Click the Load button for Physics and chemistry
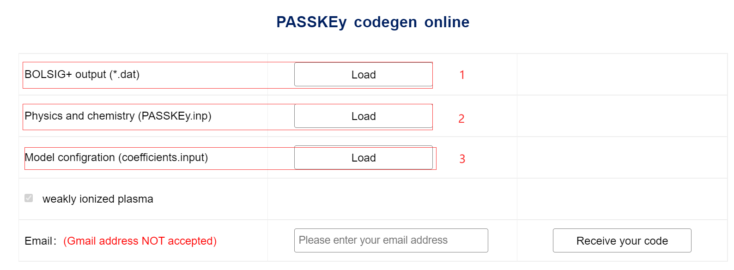The image size is (734, 270). [x=363, y=116]
